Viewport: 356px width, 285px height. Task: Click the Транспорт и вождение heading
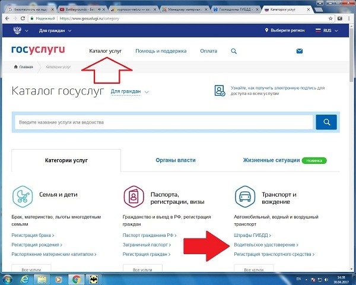pos(279,198)
